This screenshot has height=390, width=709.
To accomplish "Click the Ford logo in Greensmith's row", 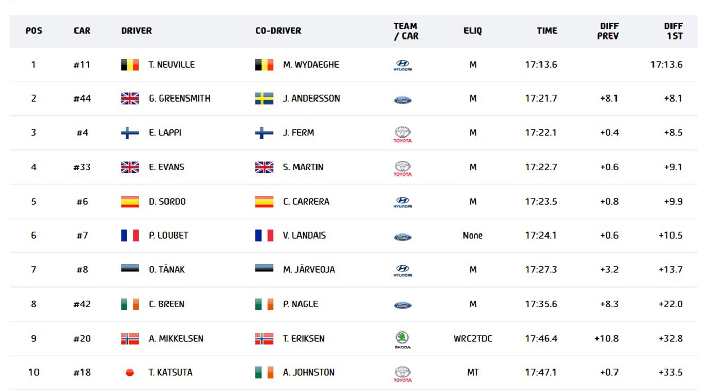I will point(402,100).
